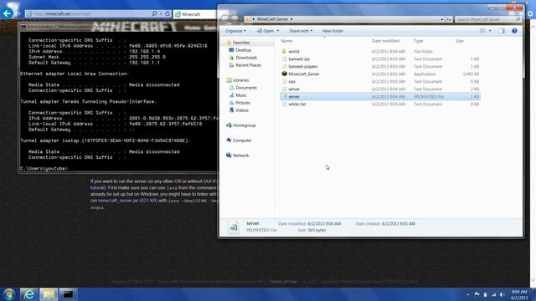Refresh the Explorer folder view
The height and width of the screenshot is (301, 536).
click(x=449, y=19)
